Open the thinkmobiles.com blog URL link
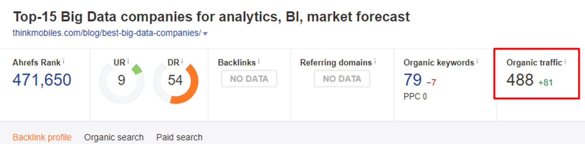Image resolution: width=585 pixels, height=144 pixels. click(107, 33)
